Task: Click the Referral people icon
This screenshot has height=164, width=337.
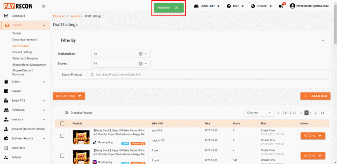Action: pyautogui.click(x=6, y=157)
